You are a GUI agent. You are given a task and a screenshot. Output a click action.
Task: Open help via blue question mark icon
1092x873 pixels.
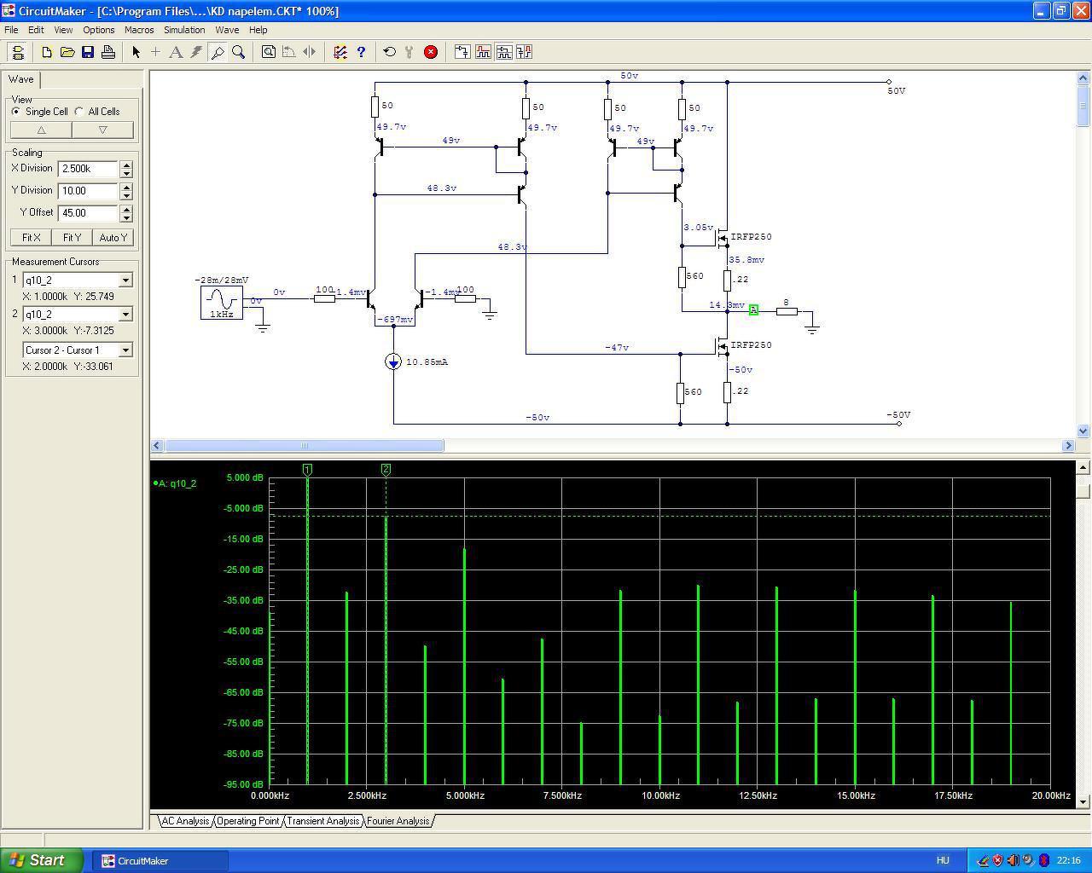[x=361, y=52]
